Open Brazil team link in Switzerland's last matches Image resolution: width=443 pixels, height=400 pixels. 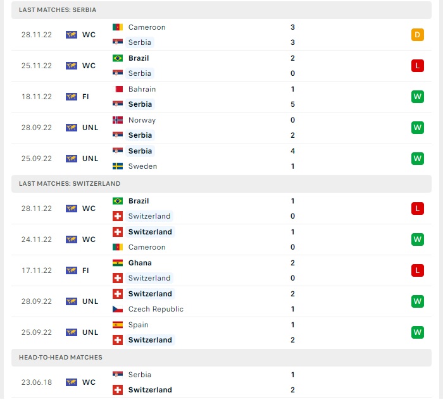pyautogui.click(x=139, y=201)
